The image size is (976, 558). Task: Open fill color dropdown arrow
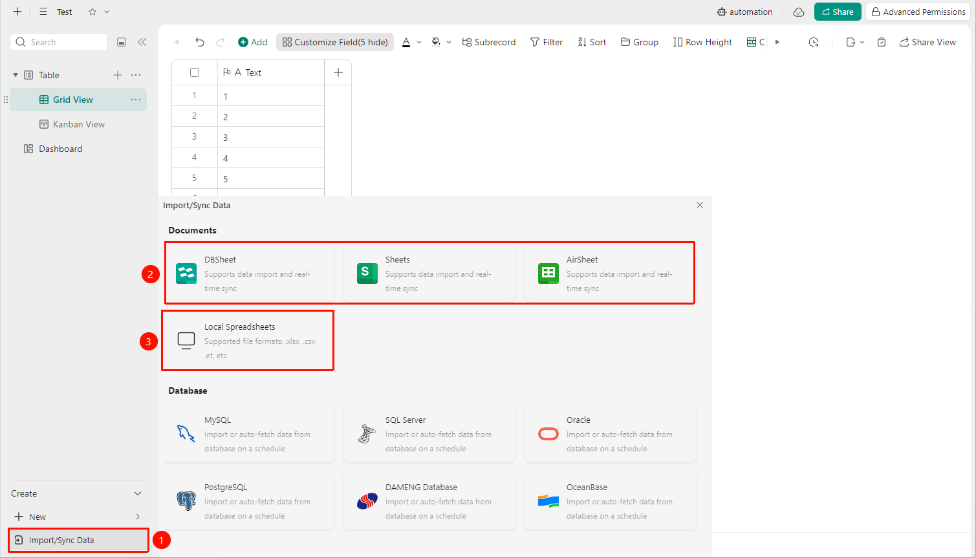point(449,42)
